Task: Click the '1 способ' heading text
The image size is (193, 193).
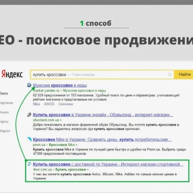Action: [95, 23]
